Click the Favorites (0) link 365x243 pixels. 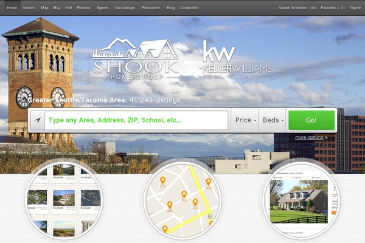(x=333, y=8)
